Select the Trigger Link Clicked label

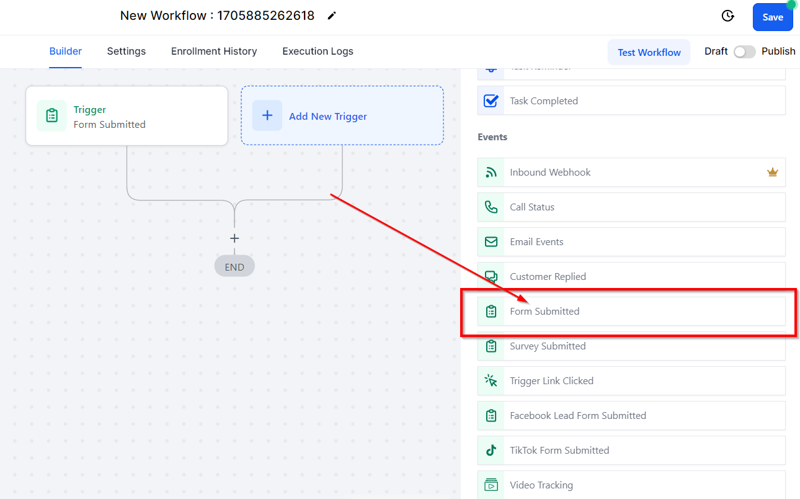coord(551,381)
